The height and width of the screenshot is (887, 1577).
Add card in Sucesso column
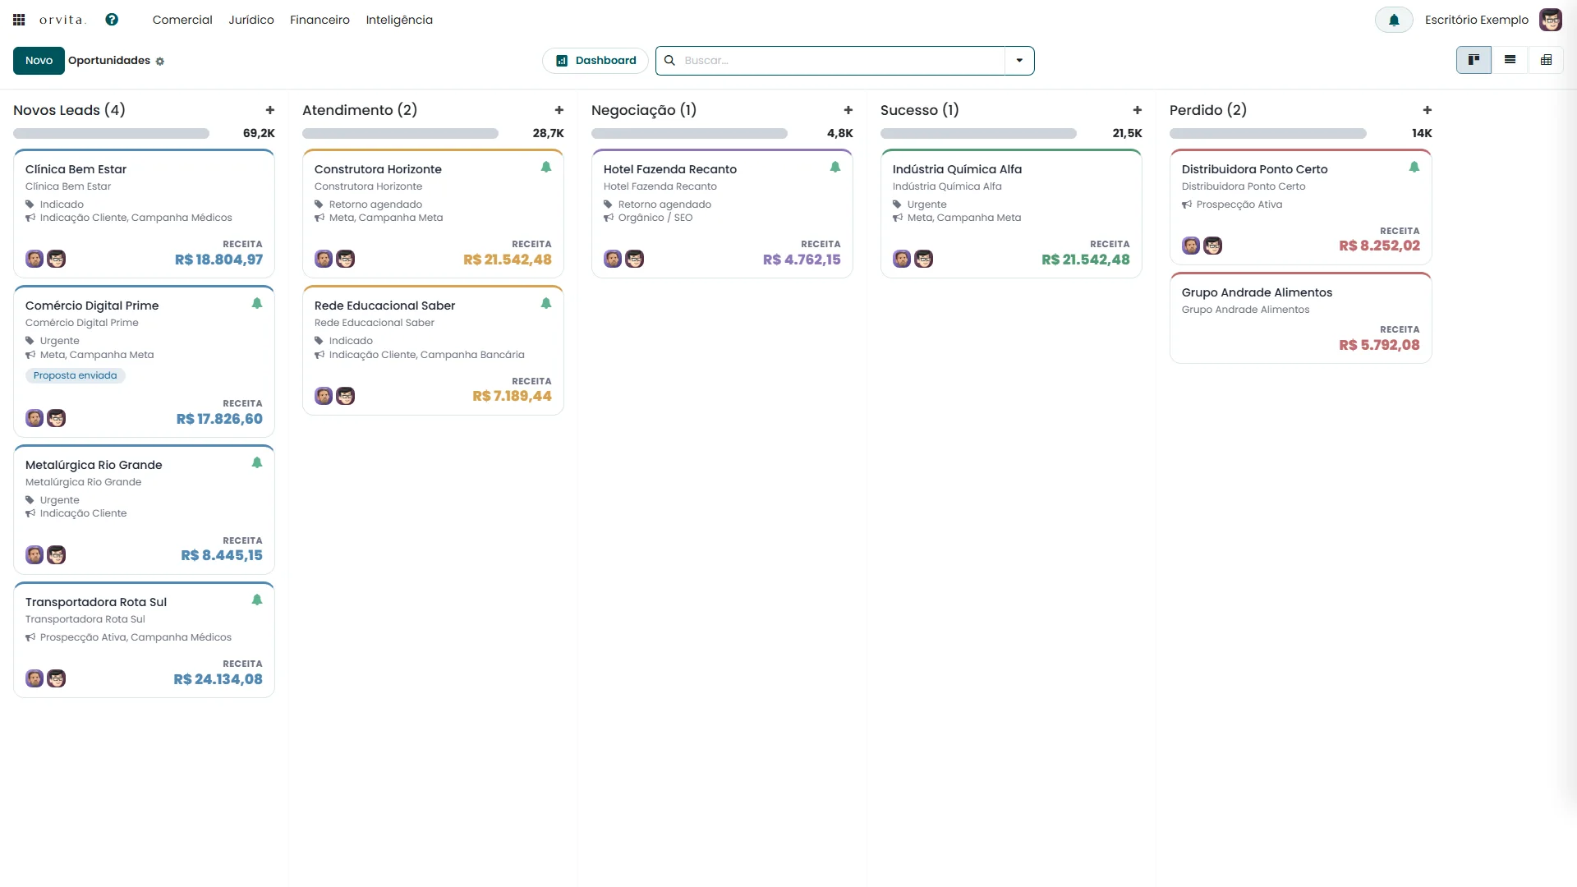[1138, 110]
